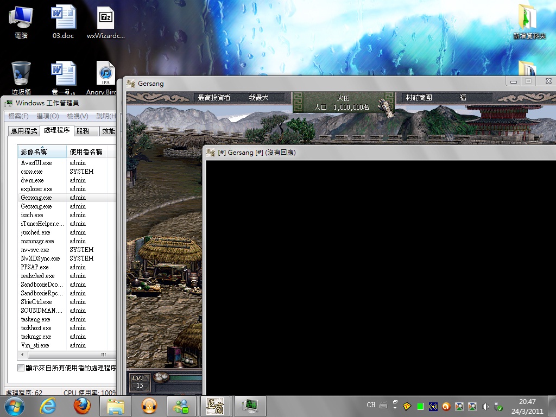Switch to the 處理程序 tab
The height and width of the screenshot is (417, 556).
[56, 130]
